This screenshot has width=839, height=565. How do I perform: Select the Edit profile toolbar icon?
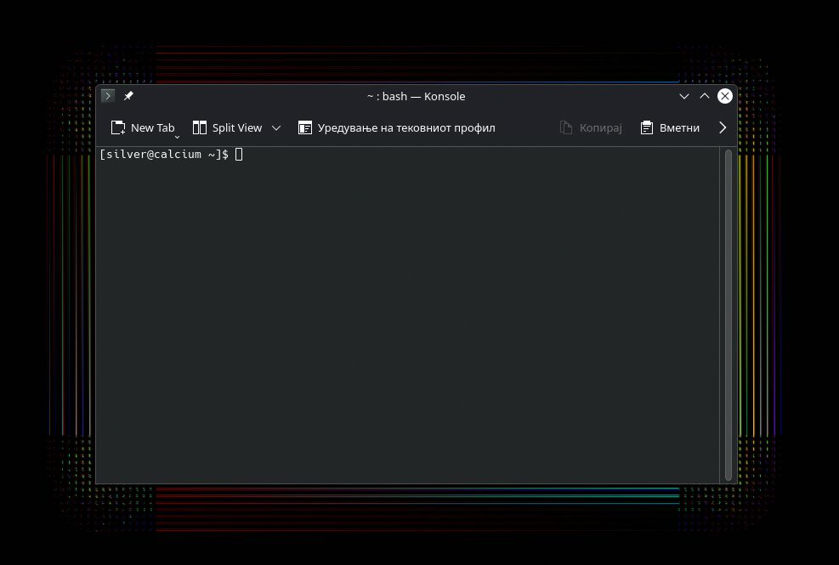304,127
